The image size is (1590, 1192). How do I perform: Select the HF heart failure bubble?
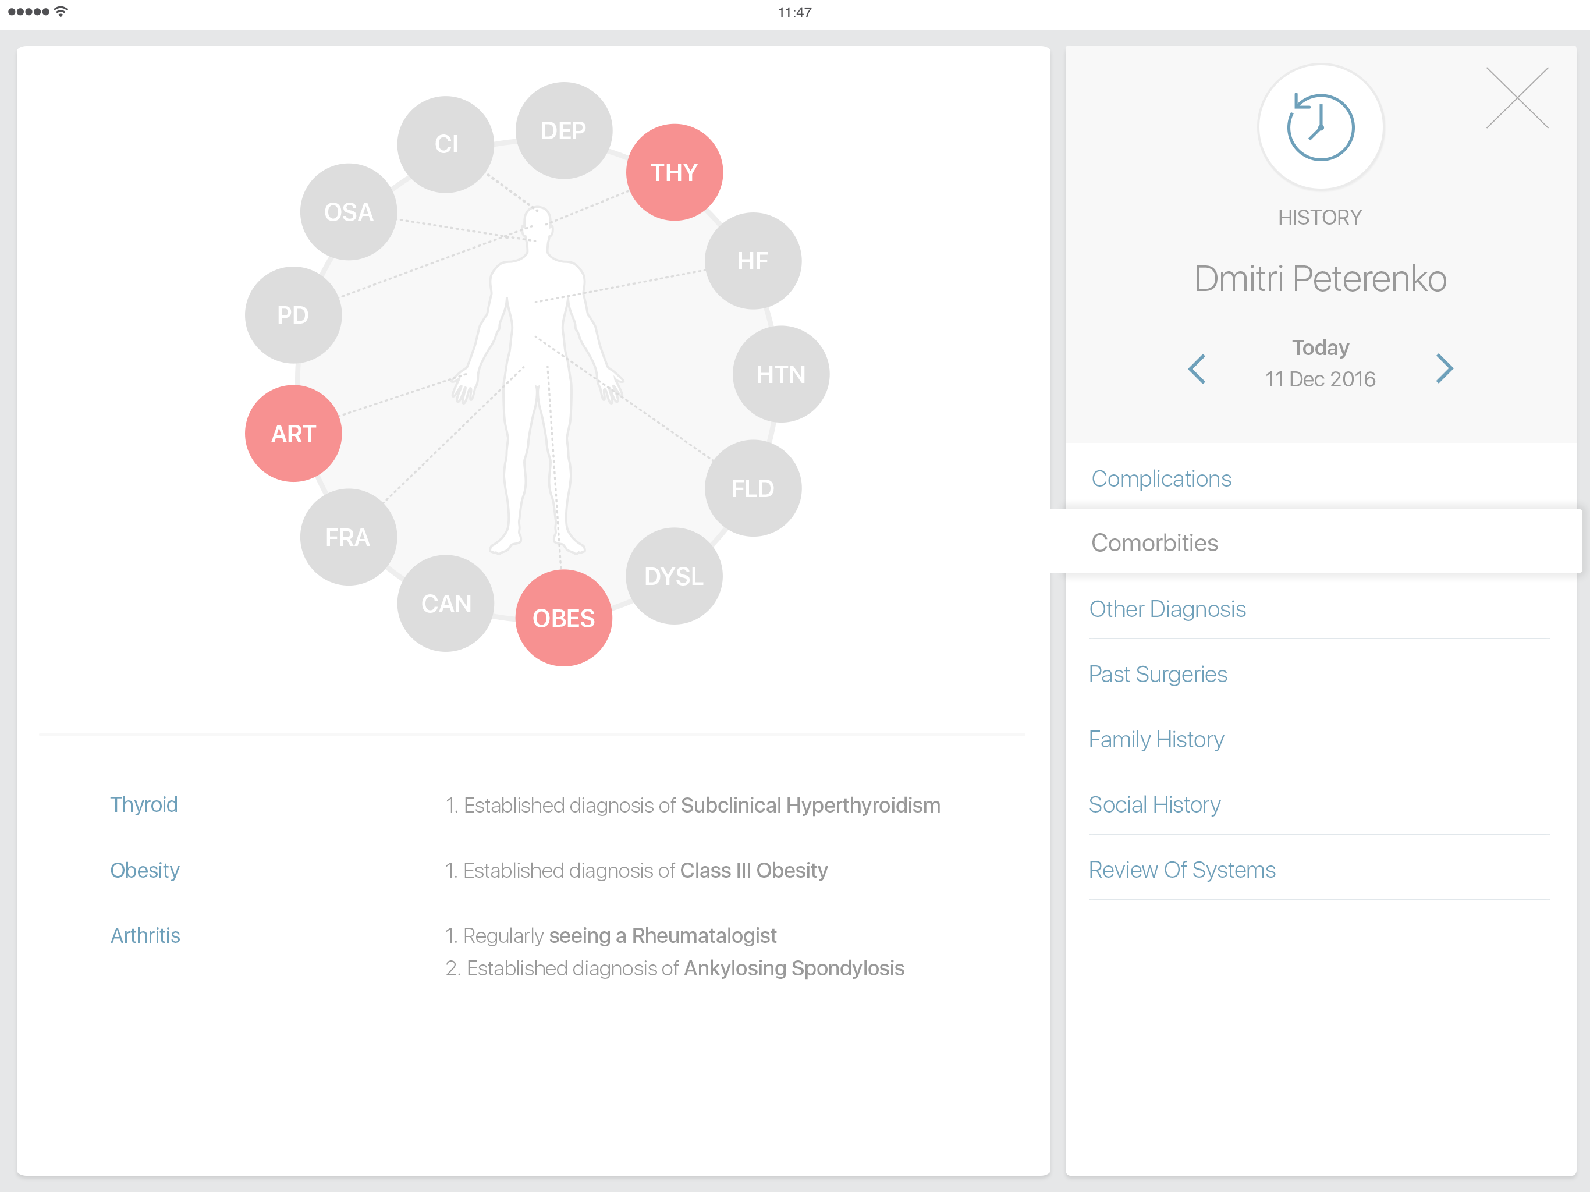(x=753, y=261)
